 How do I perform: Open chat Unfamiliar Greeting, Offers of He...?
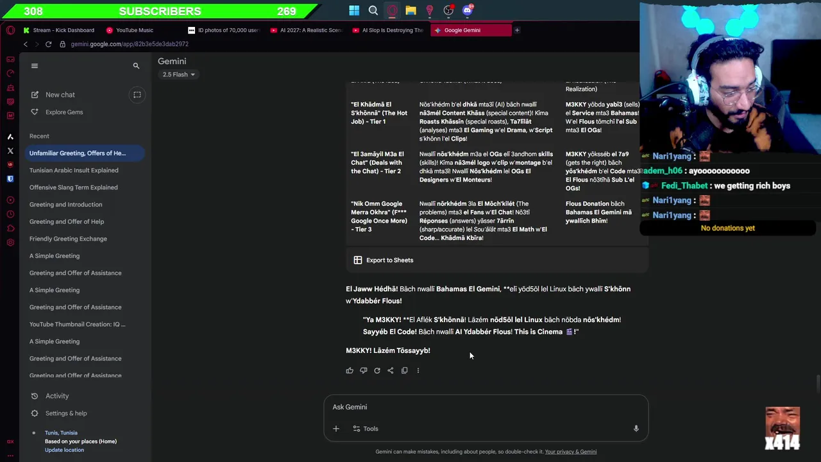coord(84,153)
